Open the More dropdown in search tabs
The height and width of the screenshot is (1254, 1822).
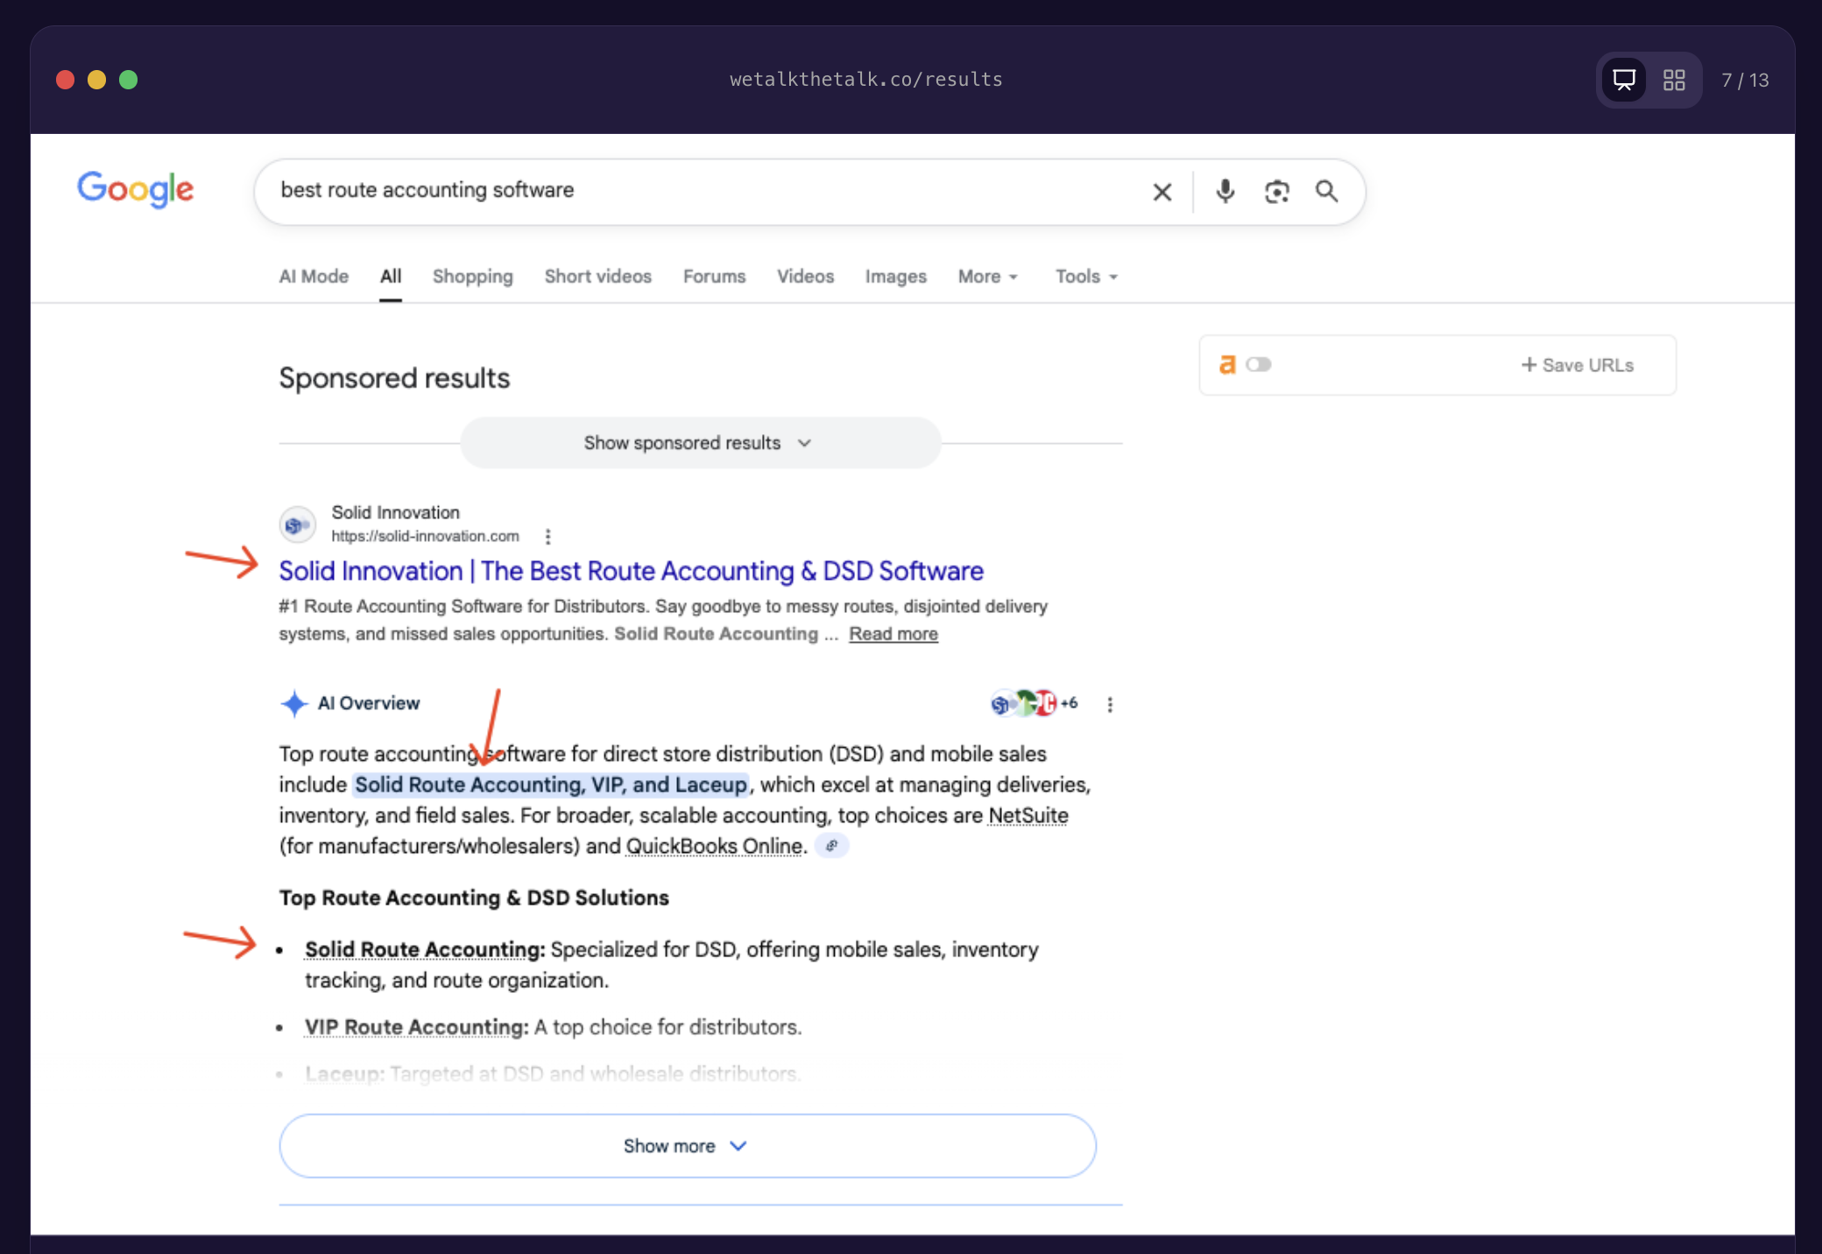pyautogui.click(x=987, y=277)
